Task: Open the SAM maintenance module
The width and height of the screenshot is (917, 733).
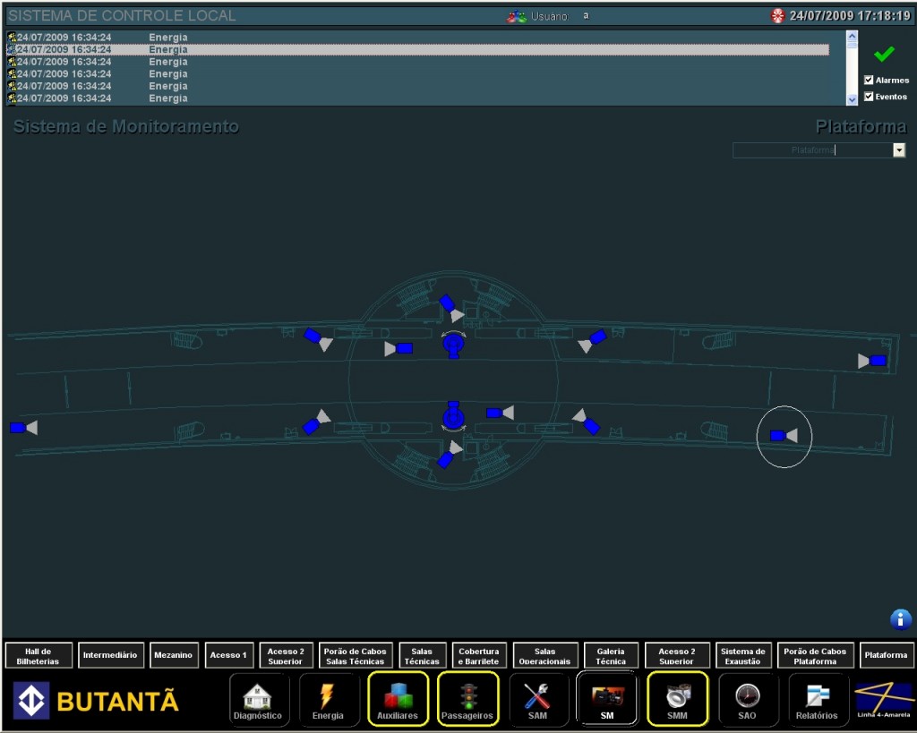Action: click(x=537, y=700)
